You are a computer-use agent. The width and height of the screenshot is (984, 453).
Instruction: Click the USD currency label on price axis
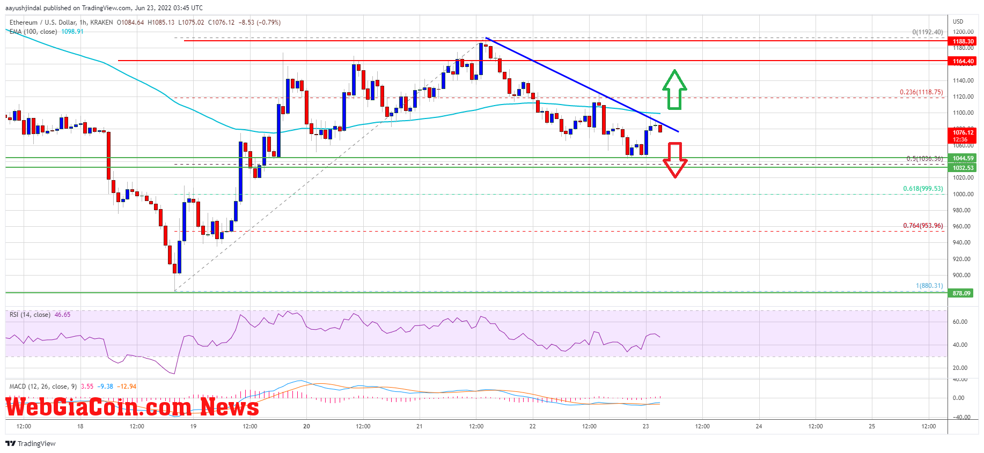click(x=958, y=21)
